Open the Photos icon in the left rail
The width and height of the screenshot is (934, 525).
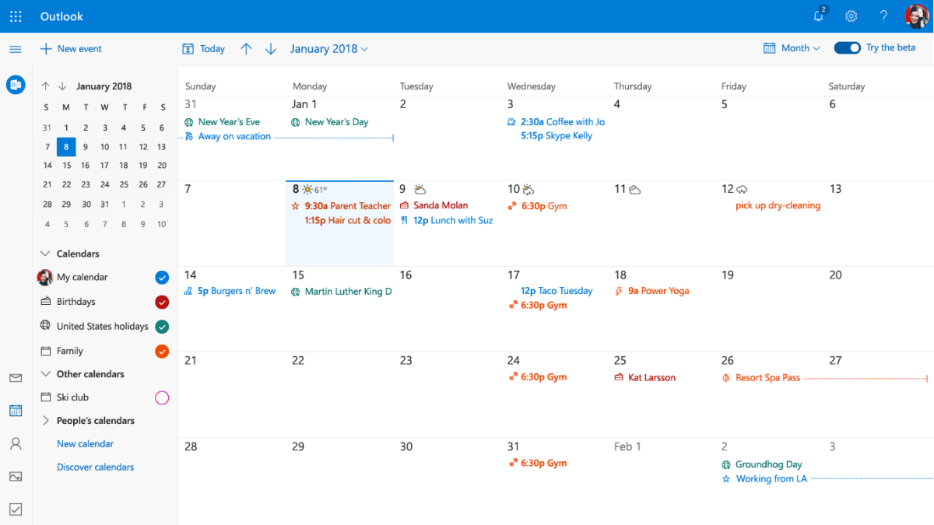pos(16,476)
